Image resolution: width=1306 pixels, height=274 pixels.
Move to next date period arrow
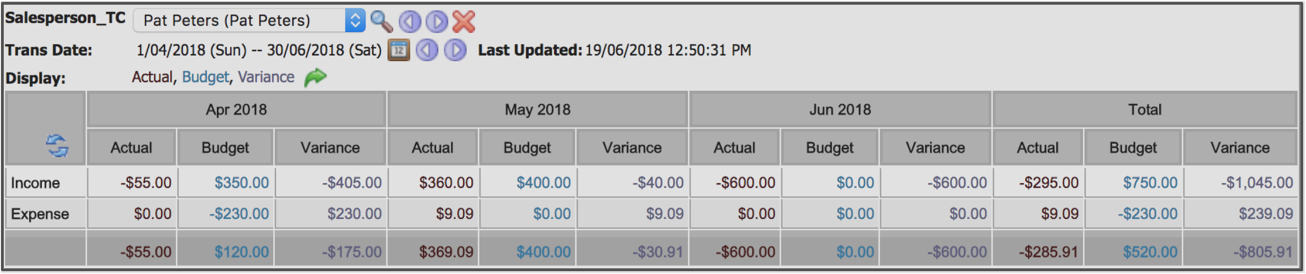coord(455,50)
